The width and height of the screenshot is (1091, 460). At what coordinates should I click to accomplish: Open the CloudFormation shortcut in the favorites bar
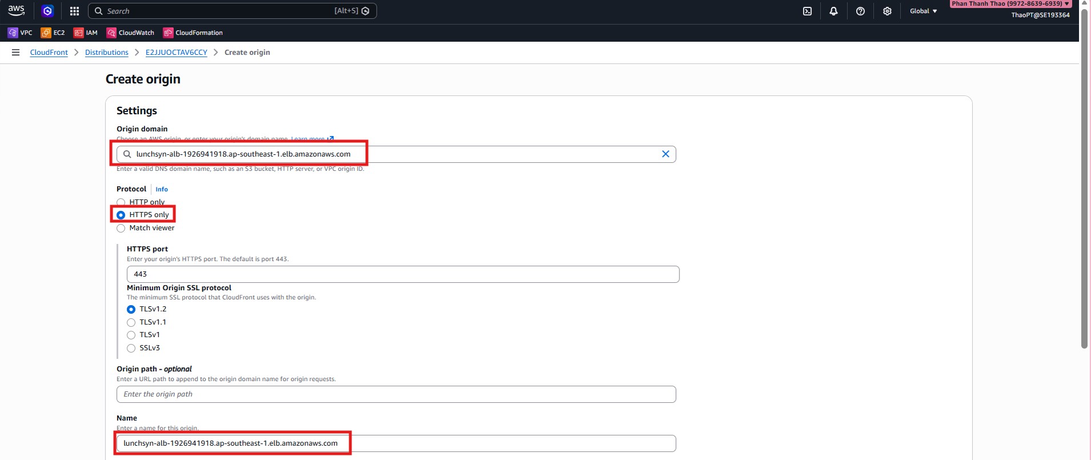coord(193,33)
